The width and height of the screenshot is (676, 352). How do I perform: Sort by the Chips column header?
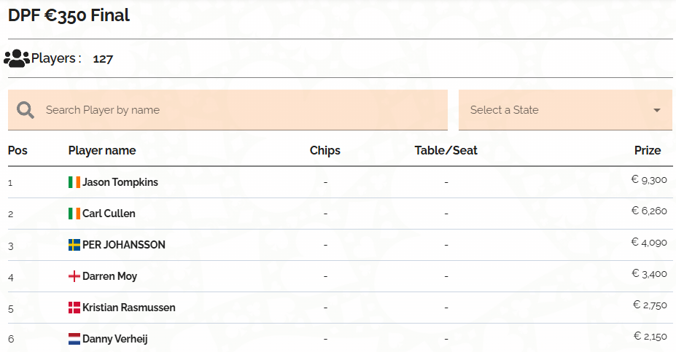[x=325, y=150]
